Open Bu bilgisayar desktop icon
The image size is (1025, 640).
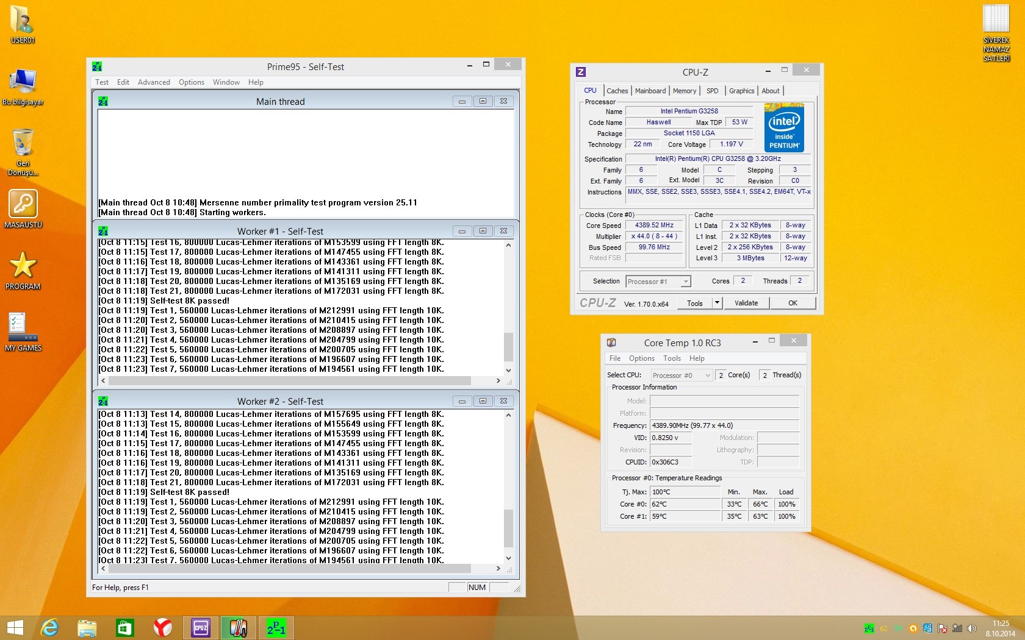tap(23, 87)
